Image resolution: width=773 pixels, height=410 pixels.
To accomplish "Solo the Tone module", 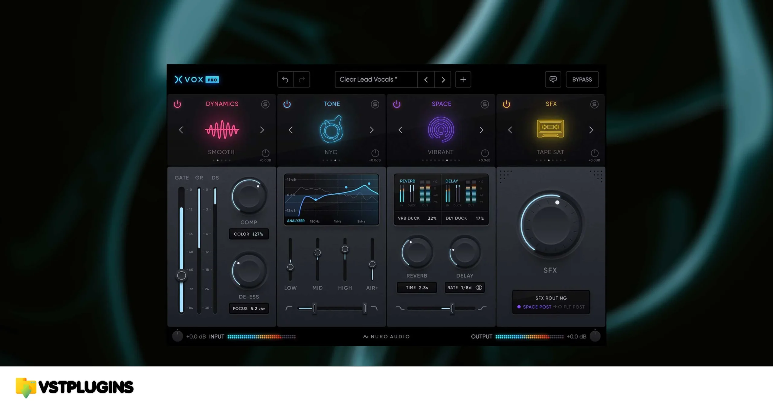I will [x=375, y=104].
